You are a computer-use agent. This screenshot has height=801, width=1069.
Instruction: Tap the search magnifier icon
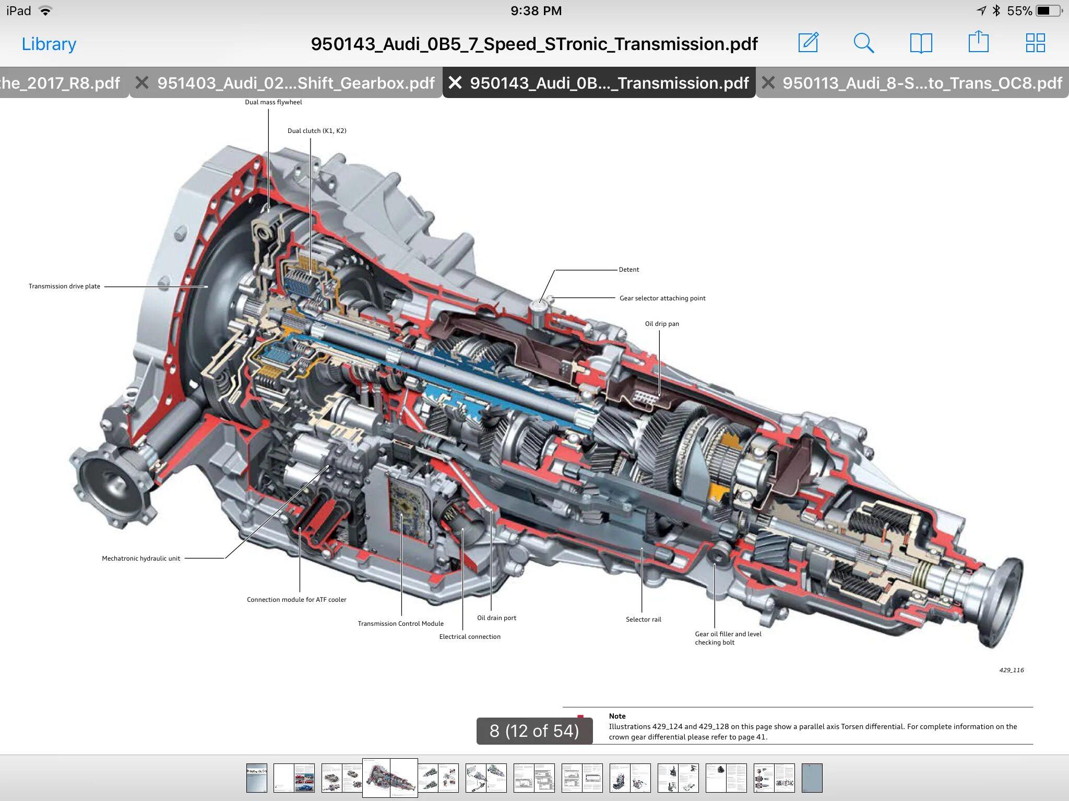863,43
